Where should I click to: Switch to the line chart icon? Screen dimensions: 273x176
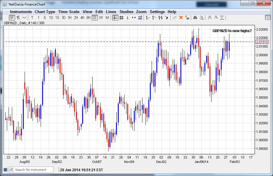tap(24, 18)
